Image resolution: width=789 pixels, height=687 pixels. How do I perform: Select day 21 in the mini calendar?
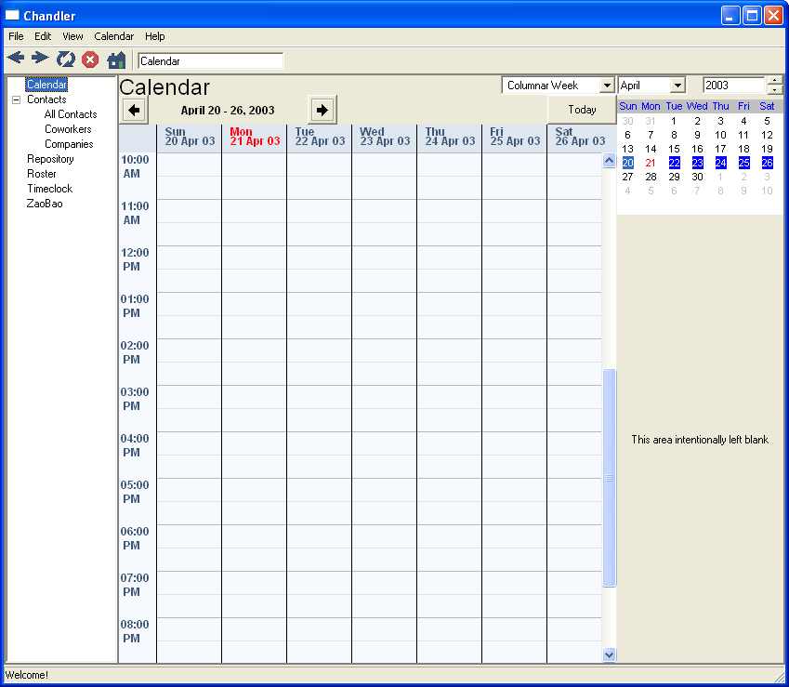tap(651, 163)
